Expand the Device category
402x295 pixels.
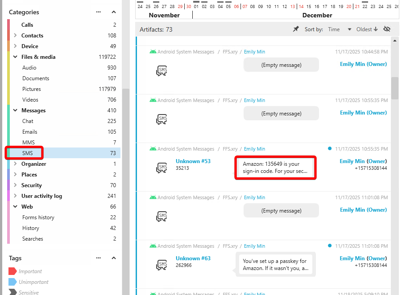tap(15, 46)
